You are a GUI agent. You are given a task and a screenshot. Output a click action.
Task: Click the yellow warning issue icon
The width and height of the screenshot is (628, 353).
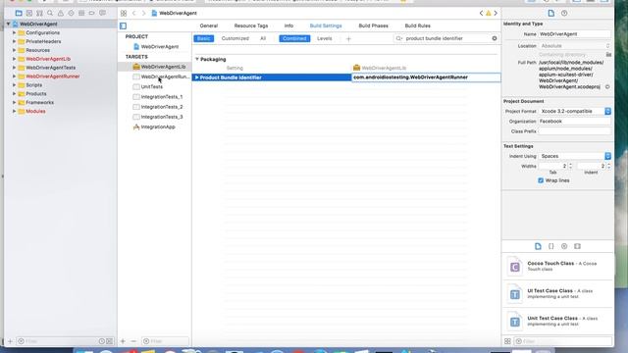click(x=489, y=13)
